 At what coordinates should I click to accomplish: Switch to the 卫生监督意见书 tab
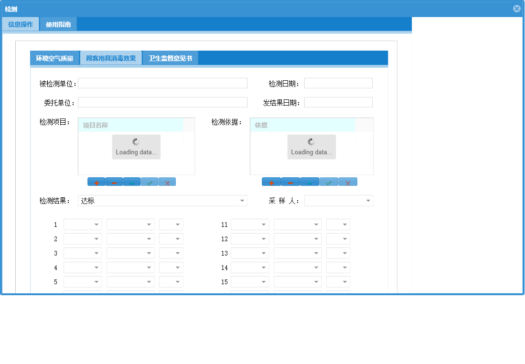pyautogui.click(x=170, y=57)
